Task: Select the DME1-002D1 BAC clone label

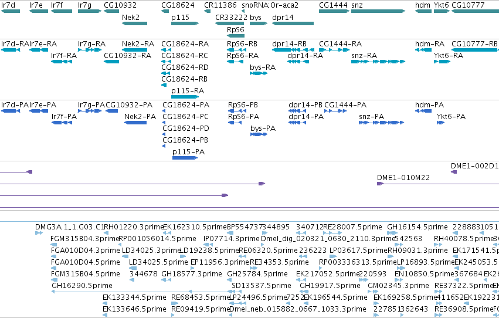Action: click(x=474, y=166)
